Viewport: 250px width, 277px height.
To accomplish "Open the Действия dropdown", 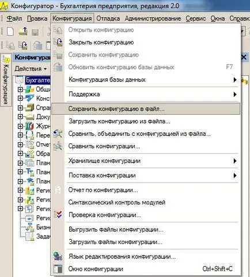I will click(x=31, y=69).
